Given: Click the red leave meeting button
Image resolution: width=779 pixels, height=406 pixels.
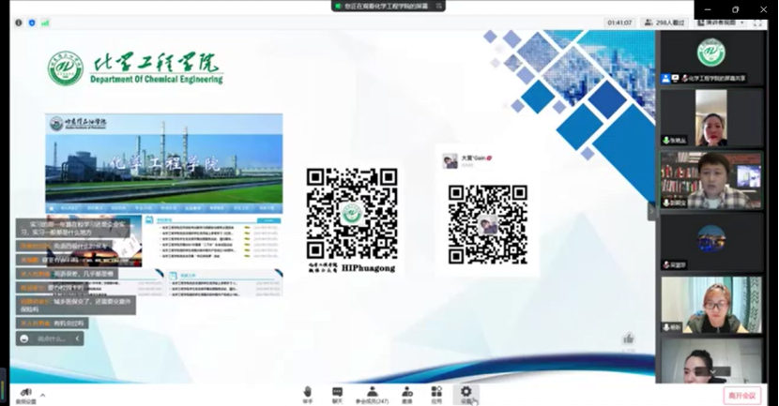Looking at the screenshot, I should [x=741, y=396].
